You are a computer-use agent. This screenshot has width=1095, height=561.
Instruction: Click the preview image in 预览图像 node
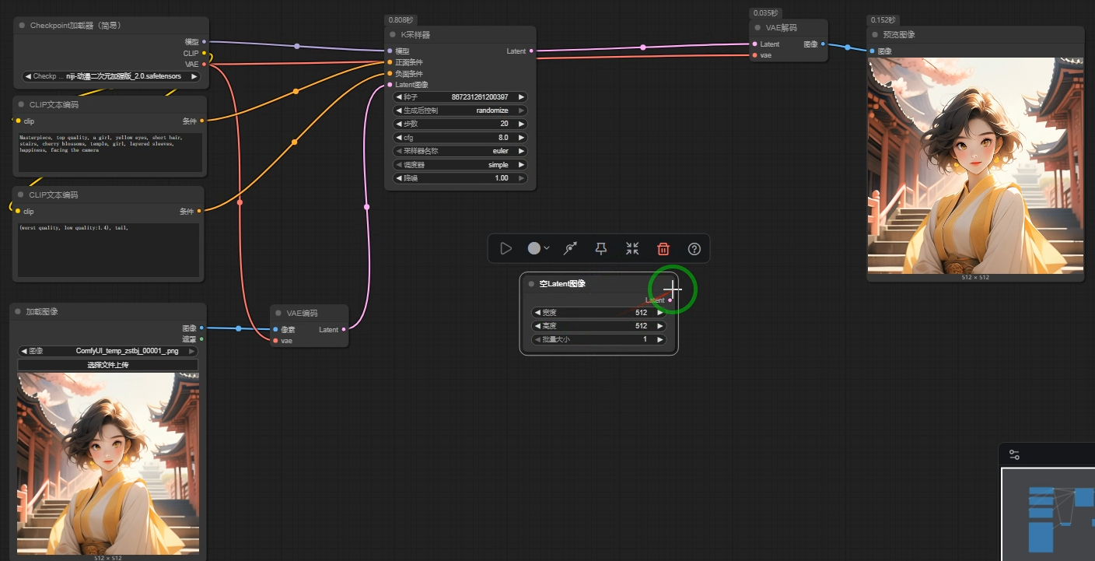(974, 165)
